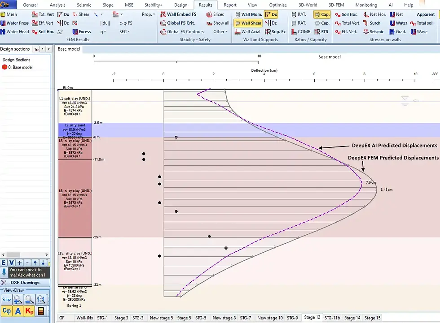Toggle the Wall Shear diagram
Image resolution: width=440 pixels, height=323 pixels.
248,23
